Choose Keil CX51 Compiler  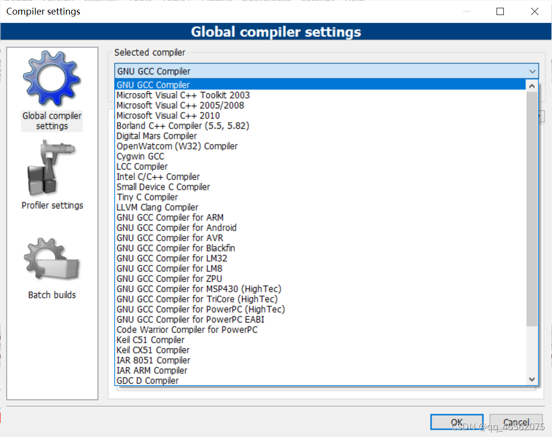pos(320,350)
